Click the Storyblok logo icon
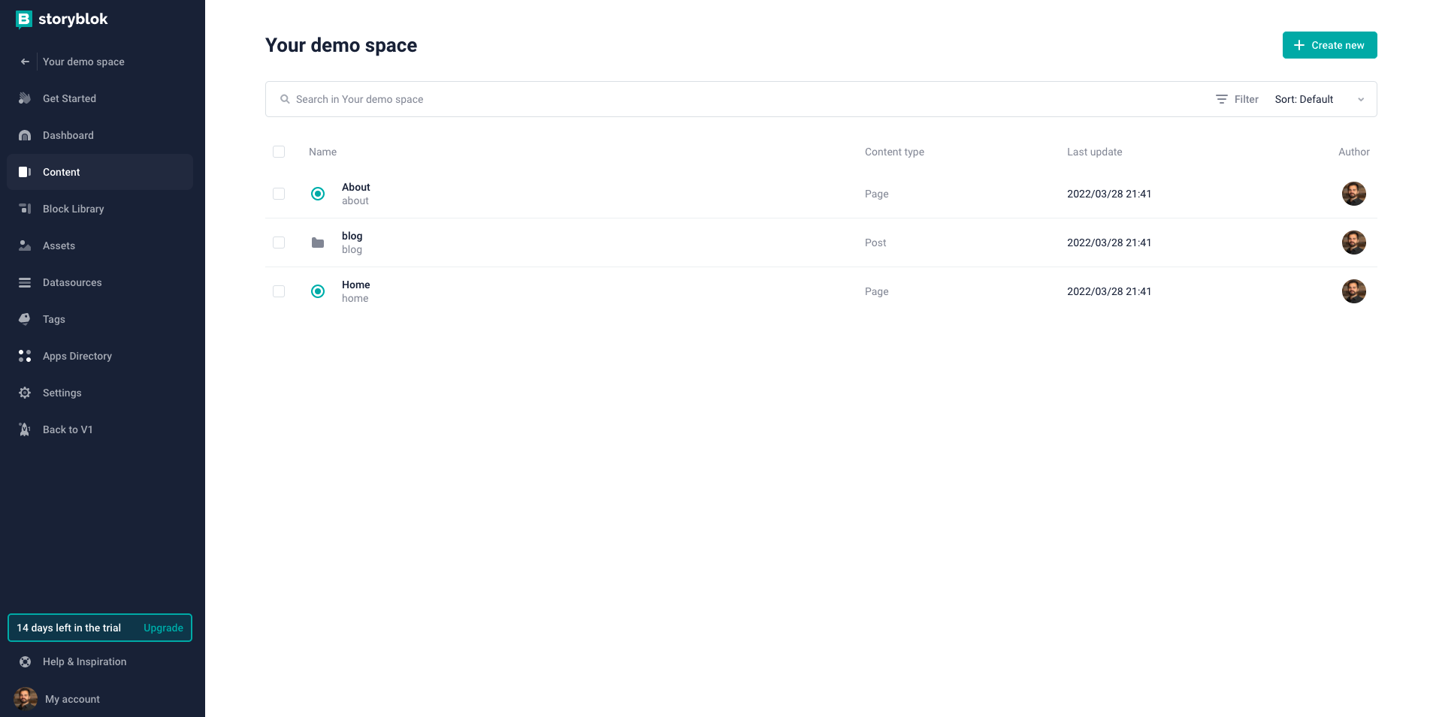Image resolution: width=1430 pixels, height=717 pixels. tap(24, 20)
